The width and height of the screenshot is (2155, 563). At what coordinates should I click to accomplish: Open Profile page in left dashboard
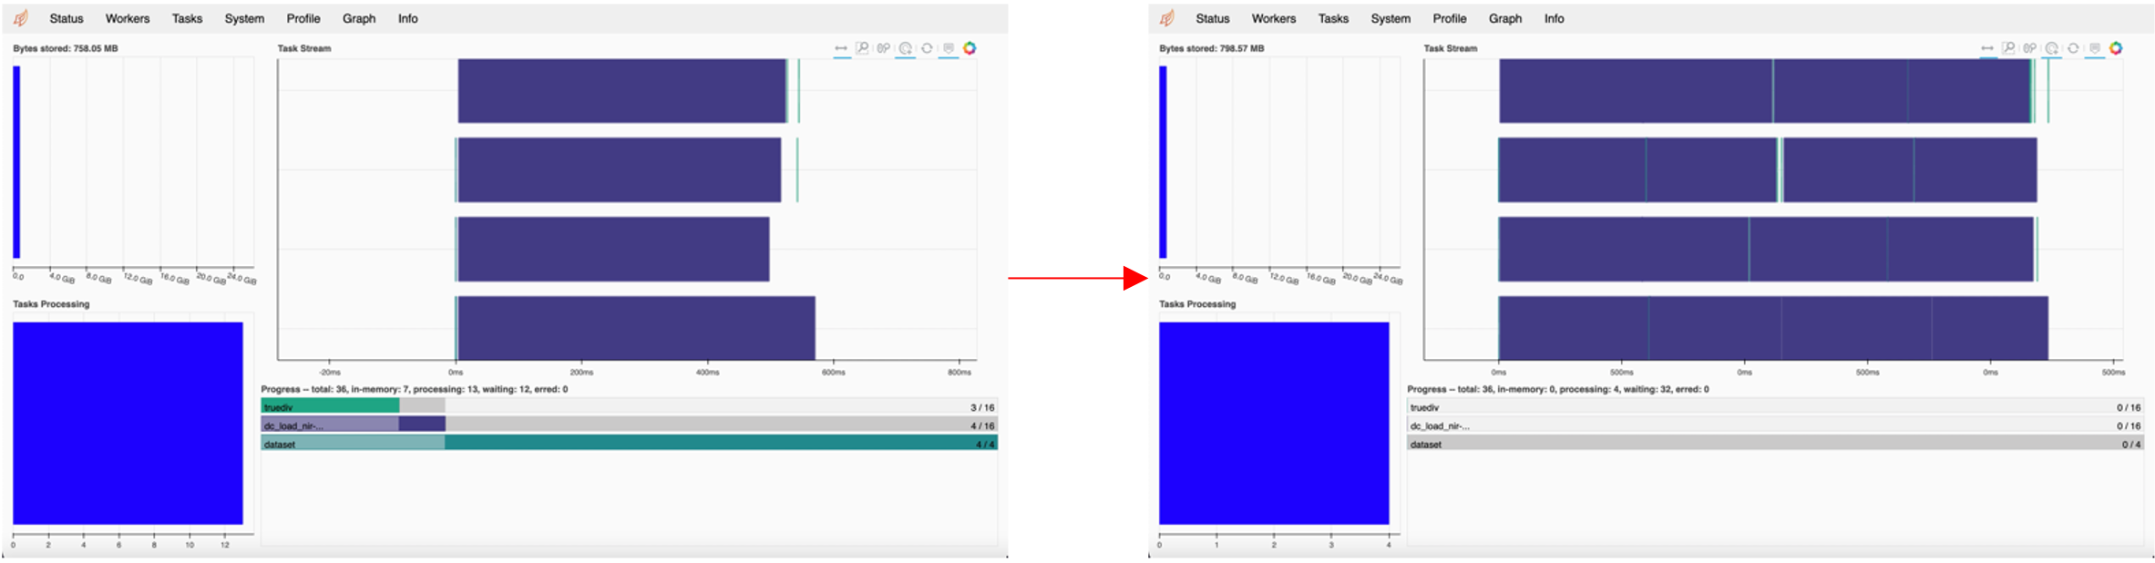(x=303, y=18)
